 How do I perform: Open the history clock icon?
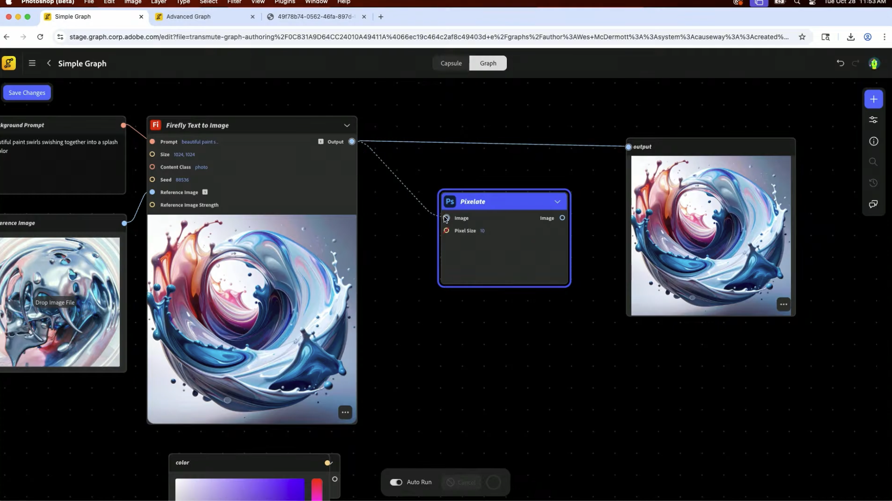tap(873, 183)
